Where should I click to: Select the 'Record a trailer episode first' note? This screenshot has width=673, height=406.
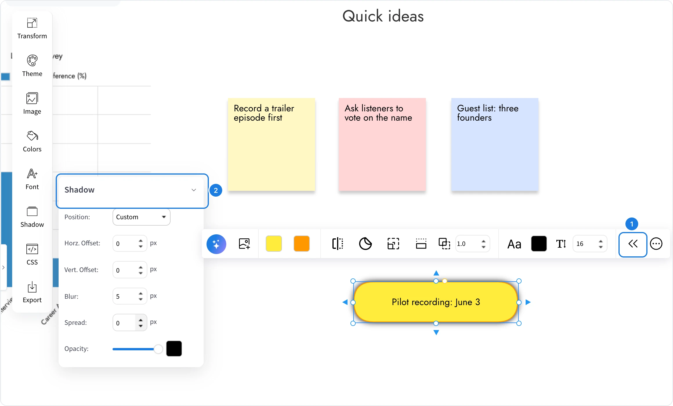pos(272,144)
